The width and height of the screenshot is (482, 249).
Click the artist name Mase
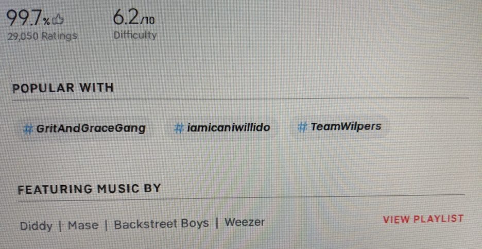(83, 226)
